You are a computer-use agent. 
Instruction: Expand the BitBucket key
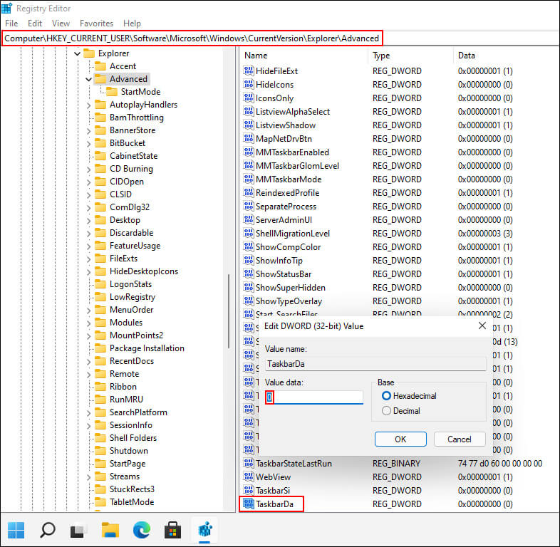[x=88, y=144]
